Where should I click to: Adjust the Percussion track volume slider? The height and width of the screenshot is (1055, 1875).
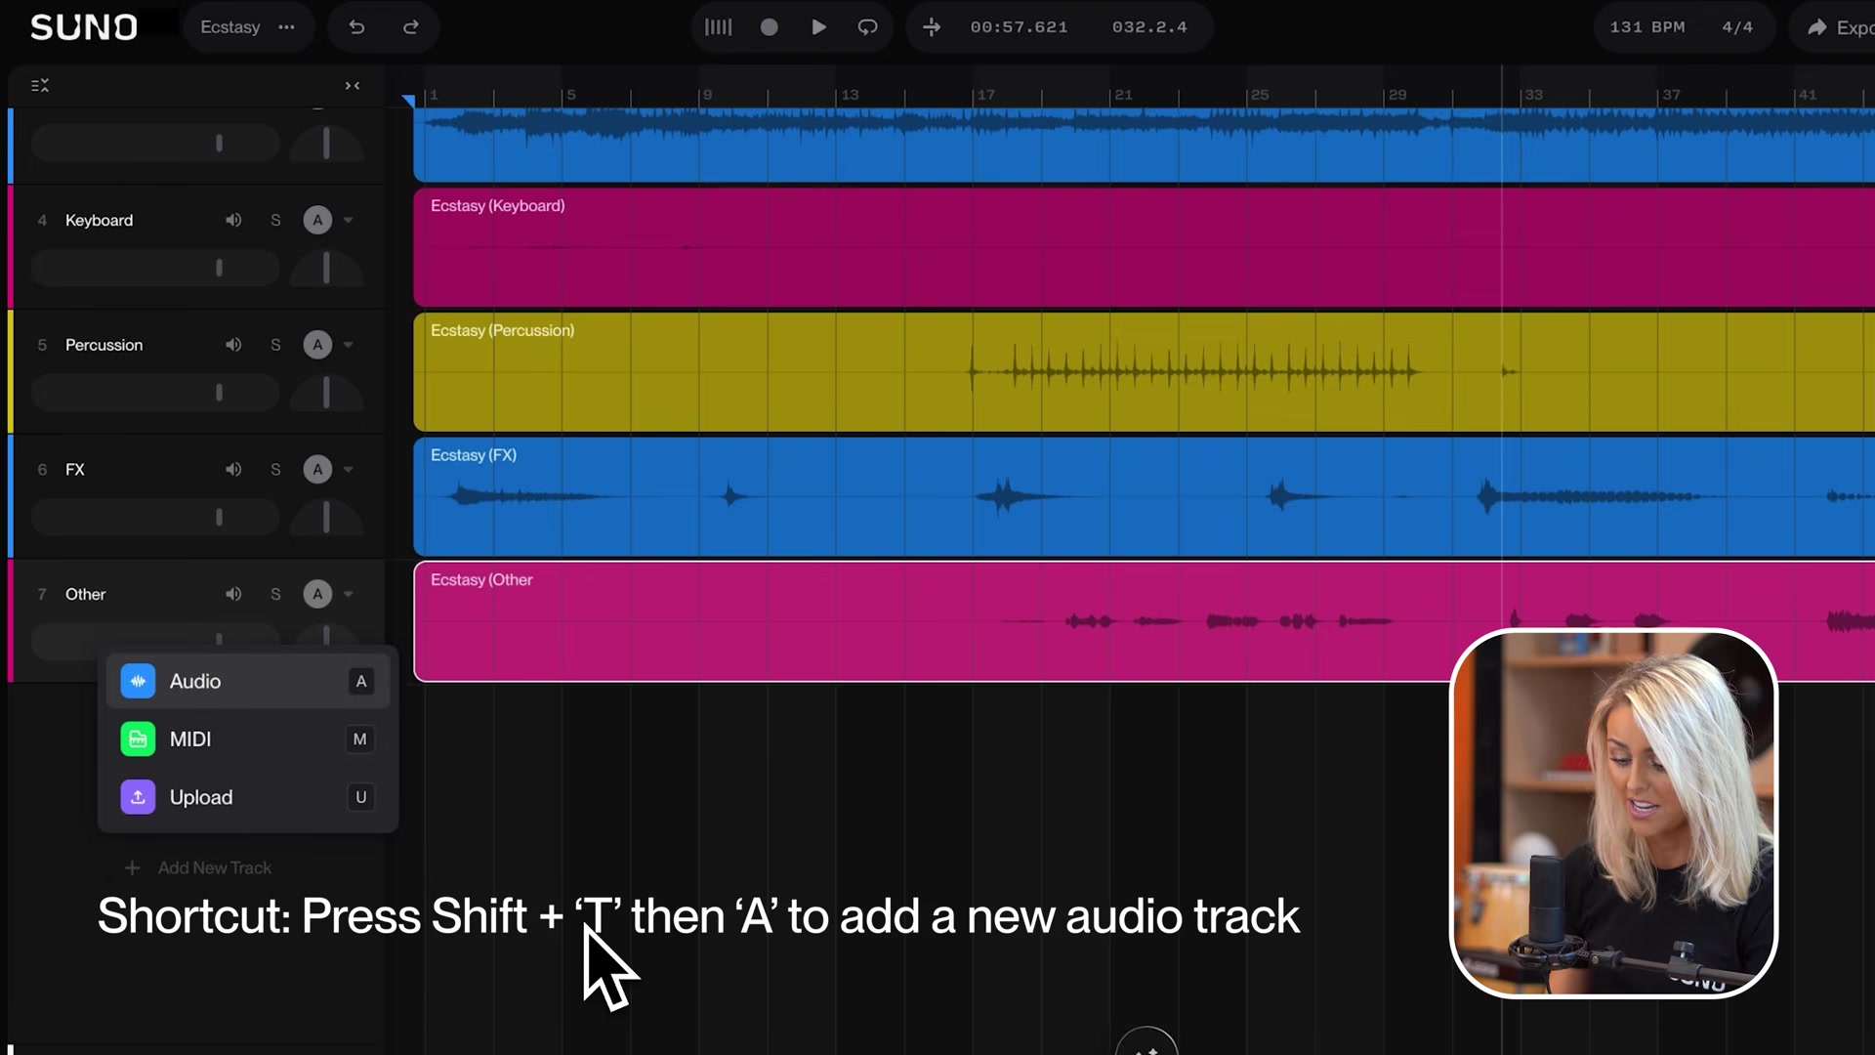[x=155, y=393]
